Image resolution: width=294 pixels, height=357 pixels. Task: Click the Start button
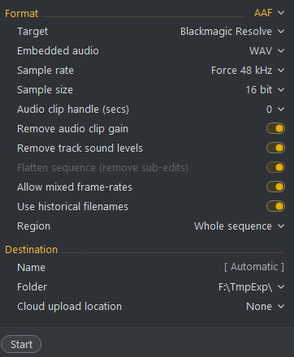click(x=21, y=344)
